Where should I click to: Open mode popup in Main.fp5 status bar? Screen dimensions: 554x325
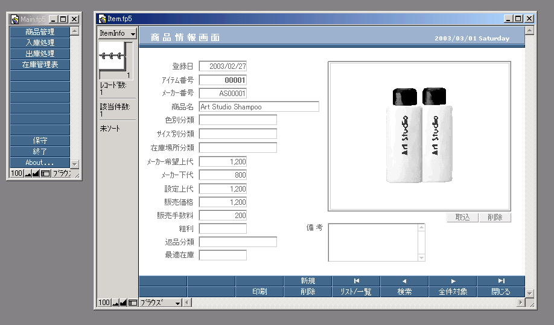click(62, 173)
